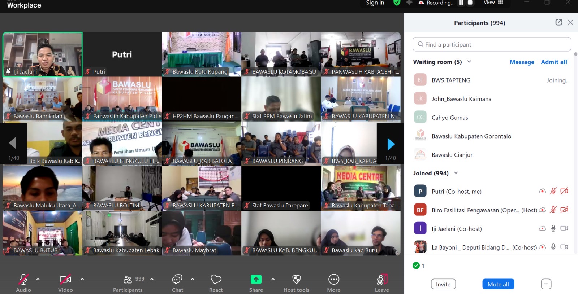Collapse the Joined participants section
578x294 pixels.
coord(456,173)
